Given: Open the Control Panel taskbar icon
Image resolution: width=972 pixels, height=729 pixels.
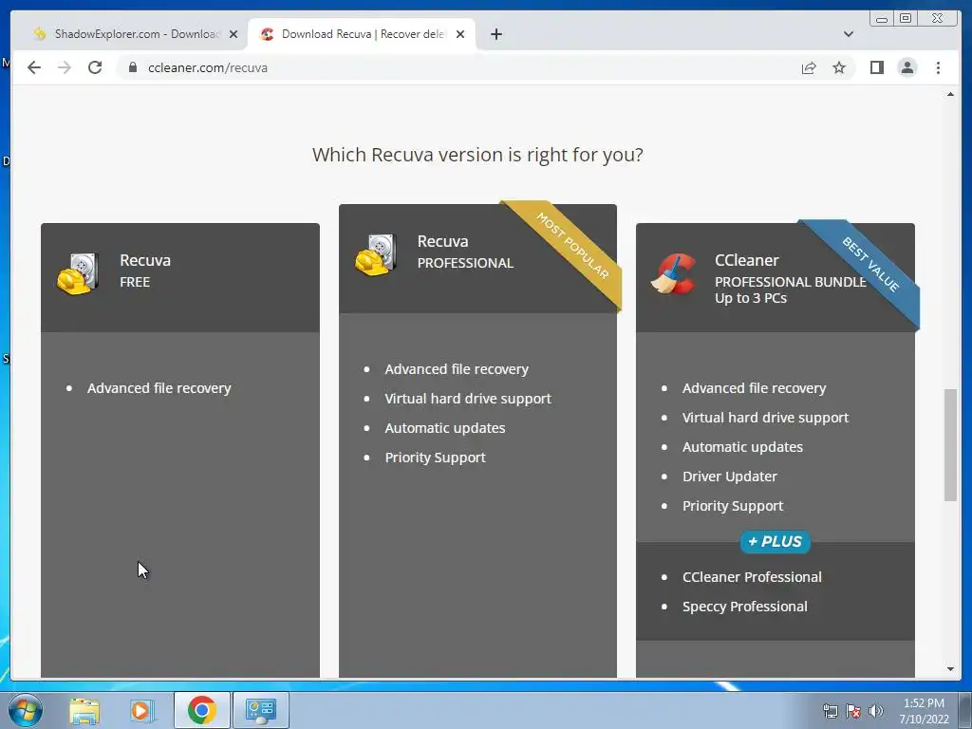Looking at the screenshot, I should 260,710.
